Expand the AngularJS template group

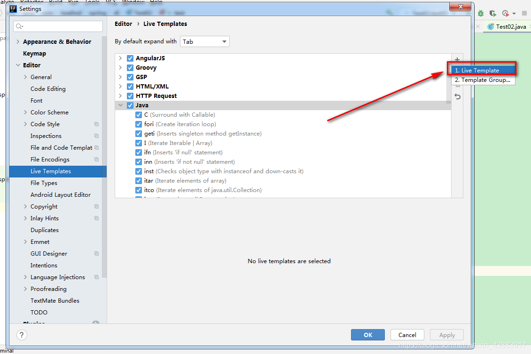(120, 58)
